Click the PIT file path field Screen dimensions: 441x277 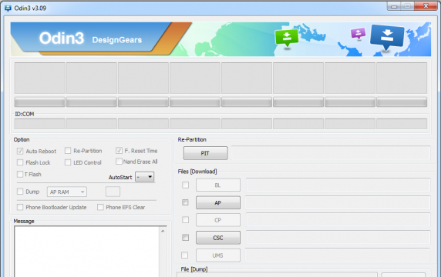pos(331,153)
